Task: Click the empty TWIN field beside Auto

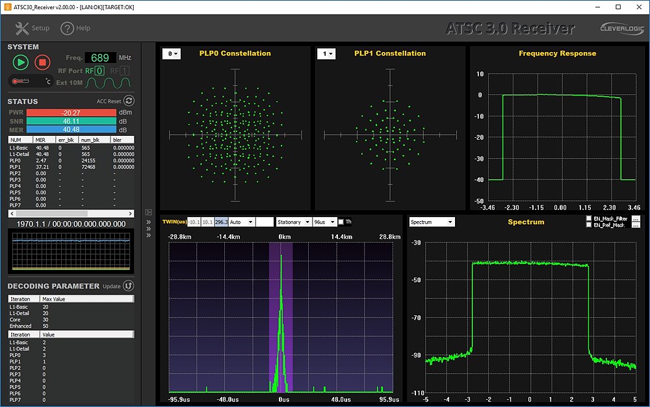Action: click(265, 222)
